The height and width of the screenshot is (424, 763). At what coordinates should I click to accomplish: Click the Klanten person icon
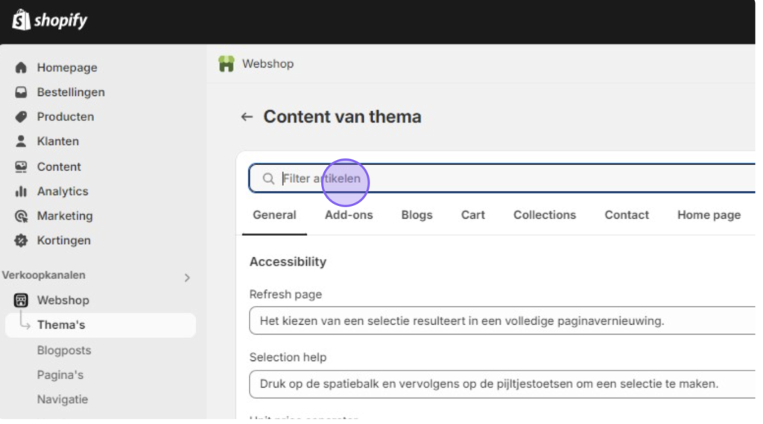[21, 141]
